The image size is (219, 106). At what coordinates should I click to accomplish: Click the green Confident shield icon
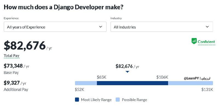194,41
